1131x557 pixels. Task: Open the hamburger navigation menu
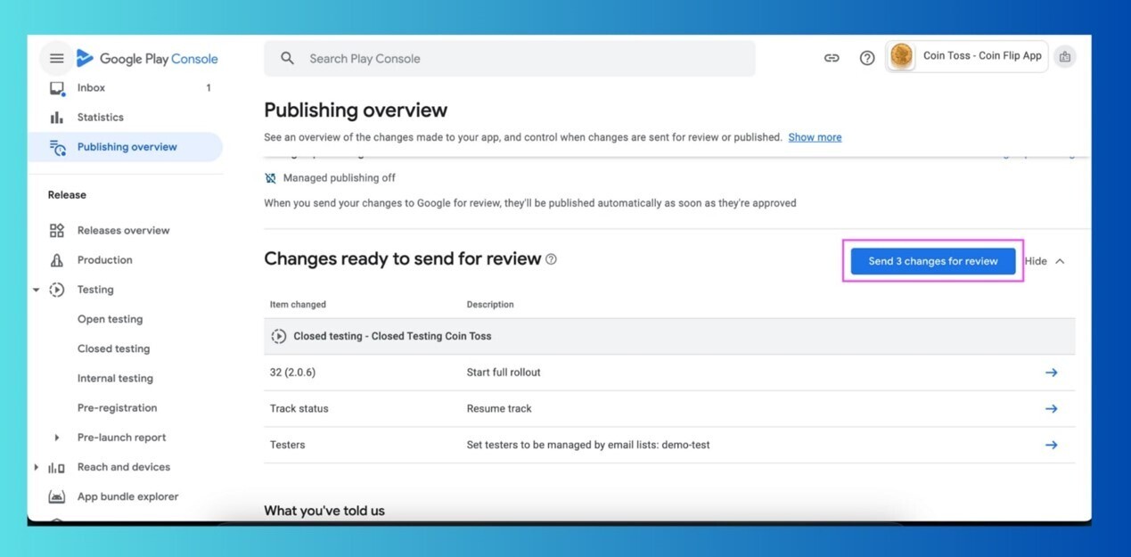[x=56, y=59]
